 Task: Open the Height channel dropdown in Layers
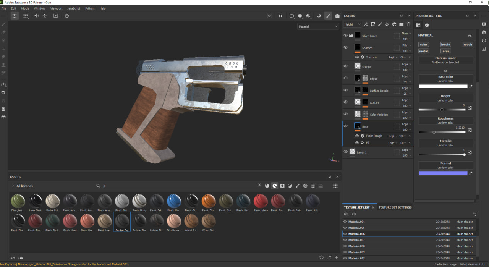tap(352, 24)
